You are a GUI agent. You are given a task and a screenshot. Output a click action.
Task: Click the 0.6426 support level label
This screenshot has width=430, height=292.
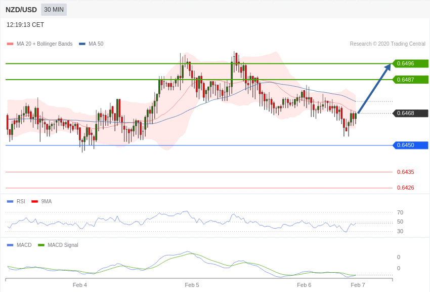406,188
